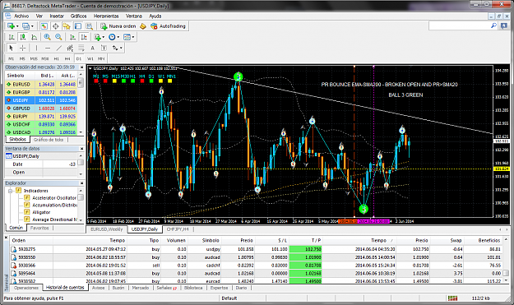Select the Fibonacci retracement tool

(x=81, y=49)
